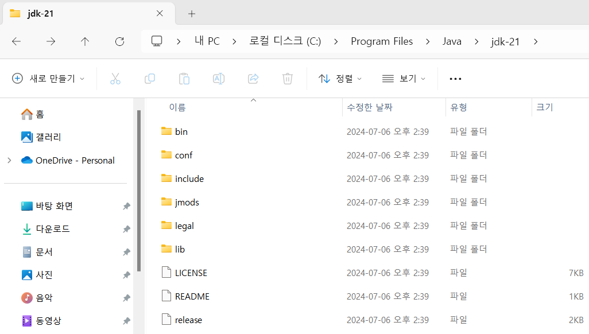Expand chevron after 내 PC breadcrumb
Viewport: 589px width, 334px height.
[234, 41]
